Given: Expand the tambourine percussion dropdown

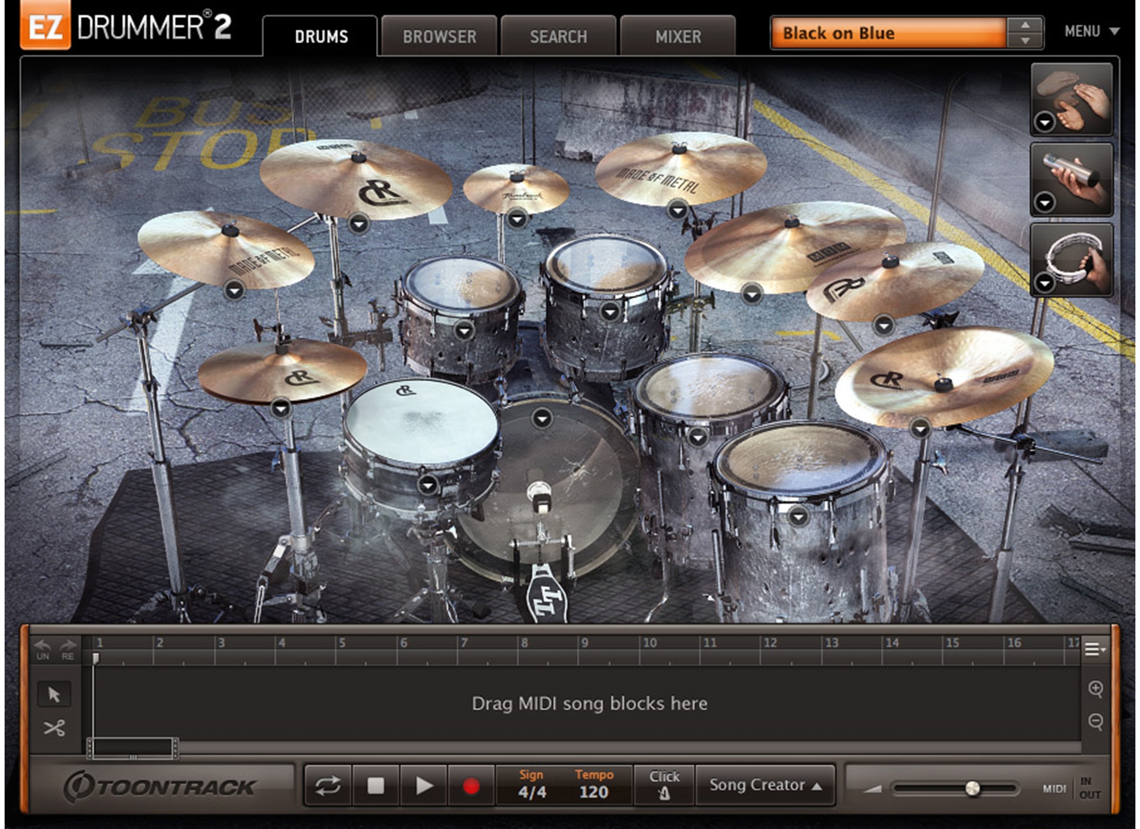Looking at the screenshot, I should 1045,283.
